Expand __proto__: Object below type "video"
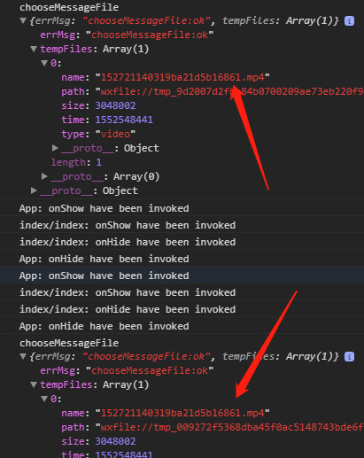This screenshot has width=364, height=458. [x=55, y=148]
